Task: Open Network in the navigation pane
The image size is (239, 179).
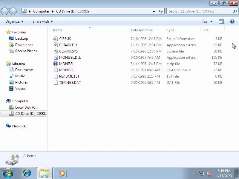Action: (19, 126)
